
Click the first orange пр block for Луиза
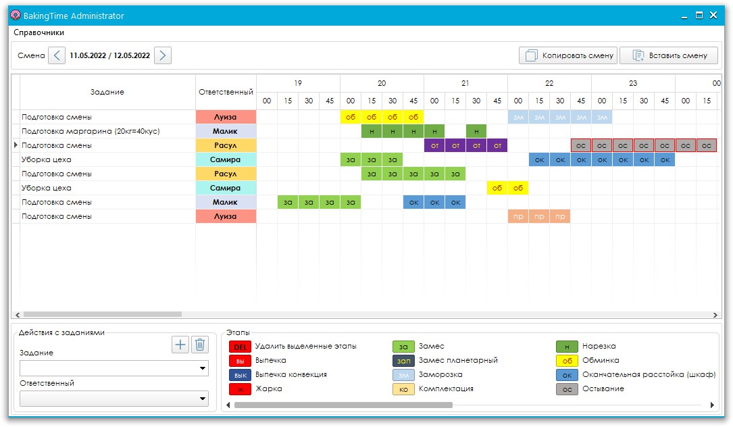click(518, 216)
